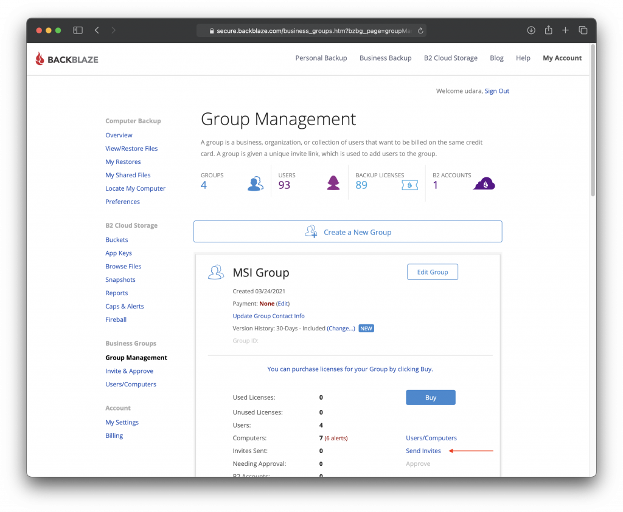Viewport: 623px width, 512px height.
Task: Open Users/Computers in sidebar
Action: coord(131,384)
